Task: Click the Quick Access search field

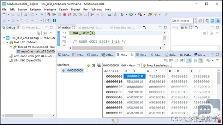Action: (182, 21)
